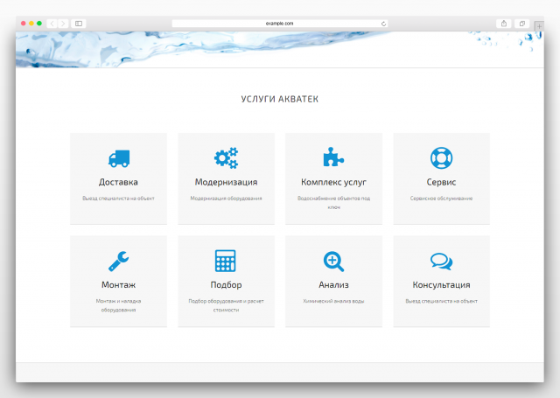
Task: Click description text under Доставка
Action: point(118,199)
